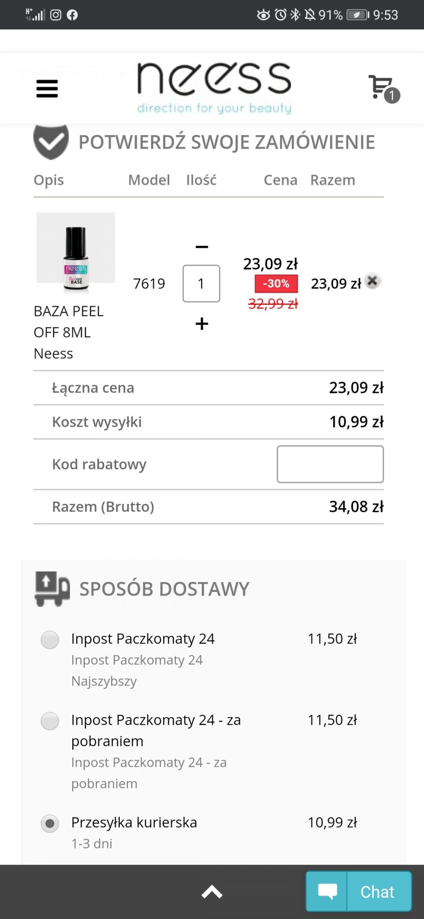Click the Kod rabatowy input field
The height and width of the screenshot is (919, 424).
(x=330, y=464)
